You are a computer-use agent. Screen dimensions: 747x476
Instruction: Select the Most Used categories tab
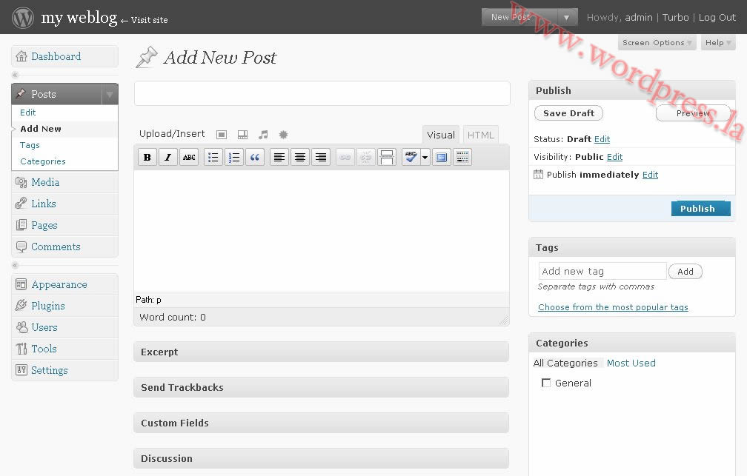coord(631,363)
